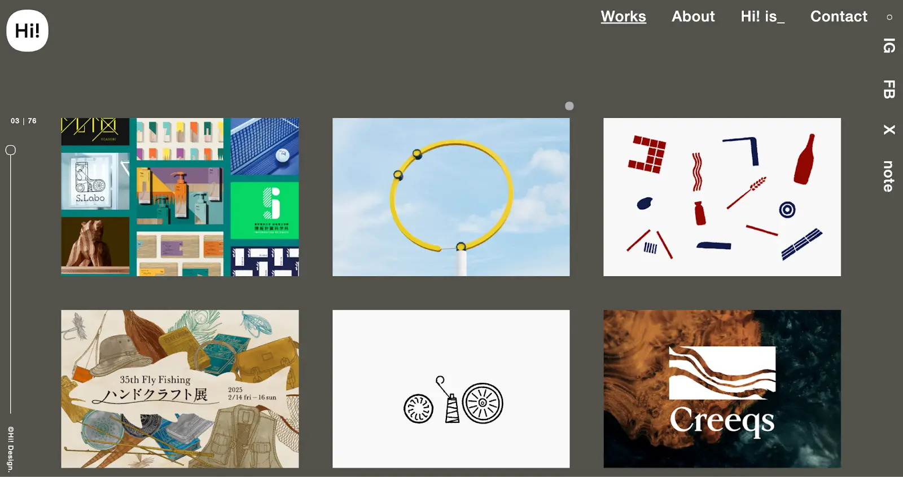Click the Hi! logo bubble
This screenshot has width=903, height=477.
(x=27, y=30)
